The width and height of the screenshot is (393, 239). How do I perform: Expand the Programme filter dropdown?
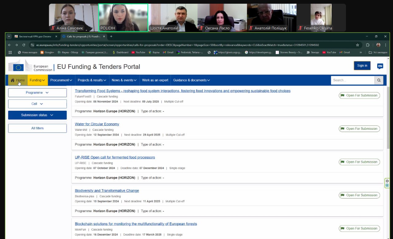pos(37,93)
